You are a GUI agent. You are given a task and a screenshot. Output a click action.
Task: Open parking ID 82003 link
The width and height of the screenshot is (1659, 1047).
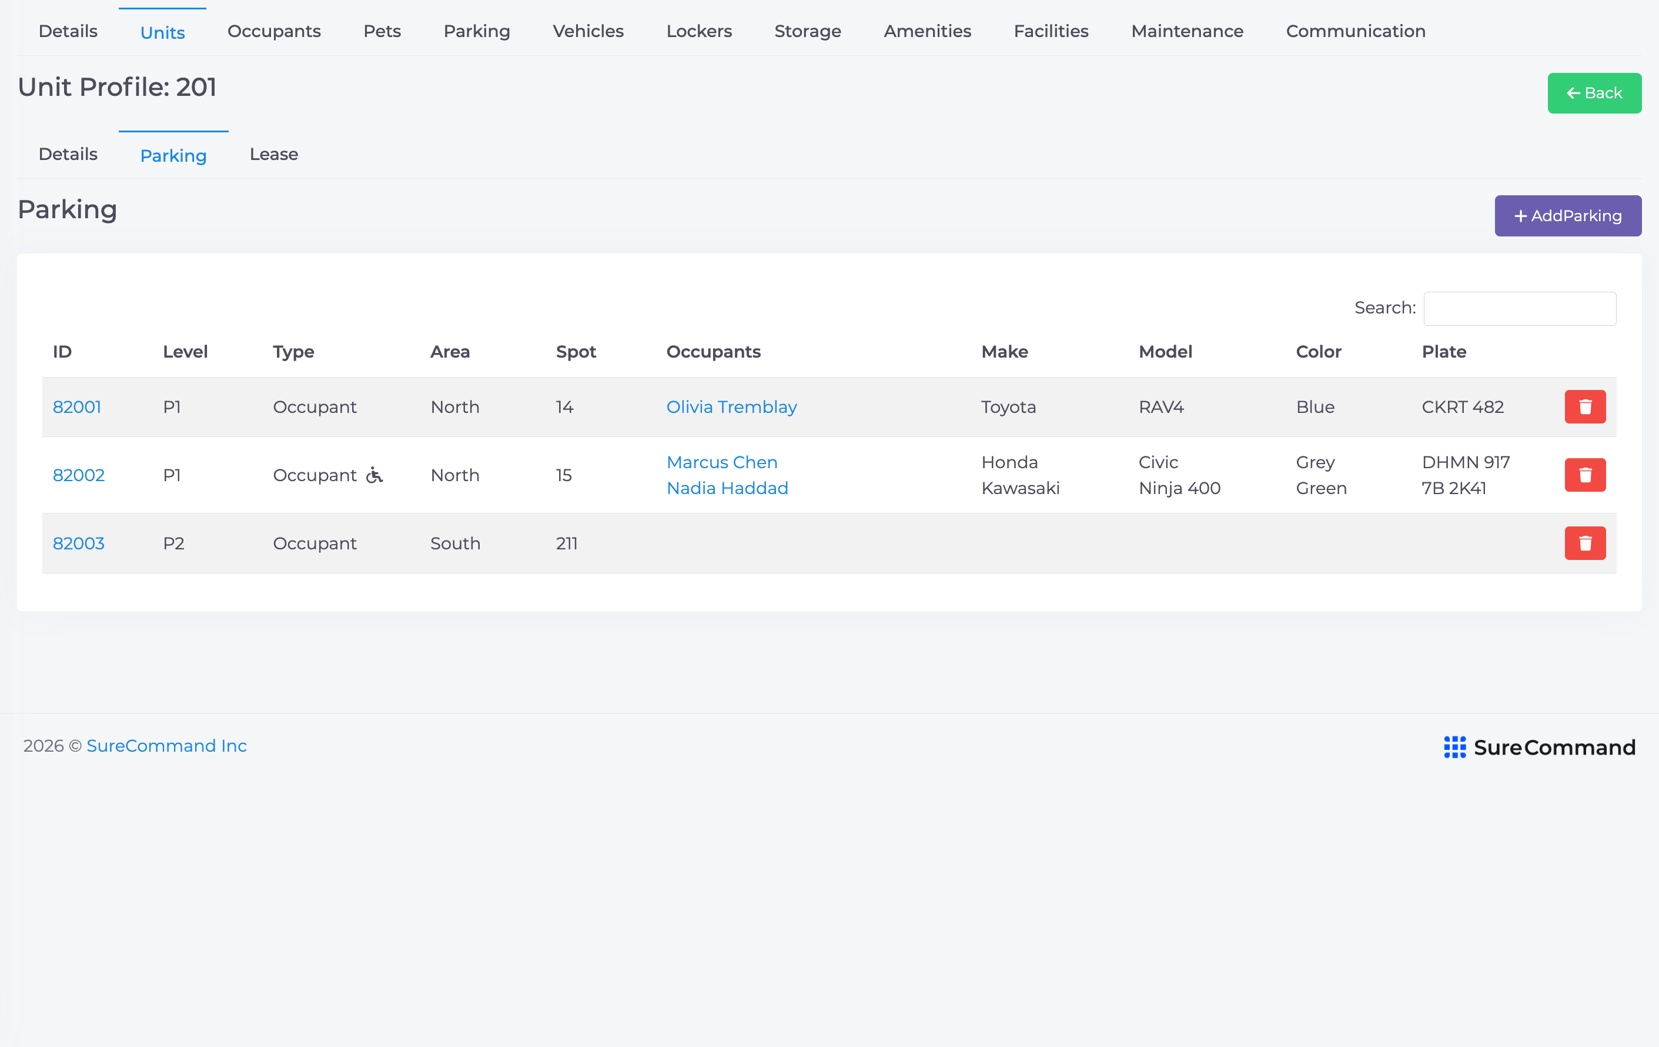click(79, 543)
